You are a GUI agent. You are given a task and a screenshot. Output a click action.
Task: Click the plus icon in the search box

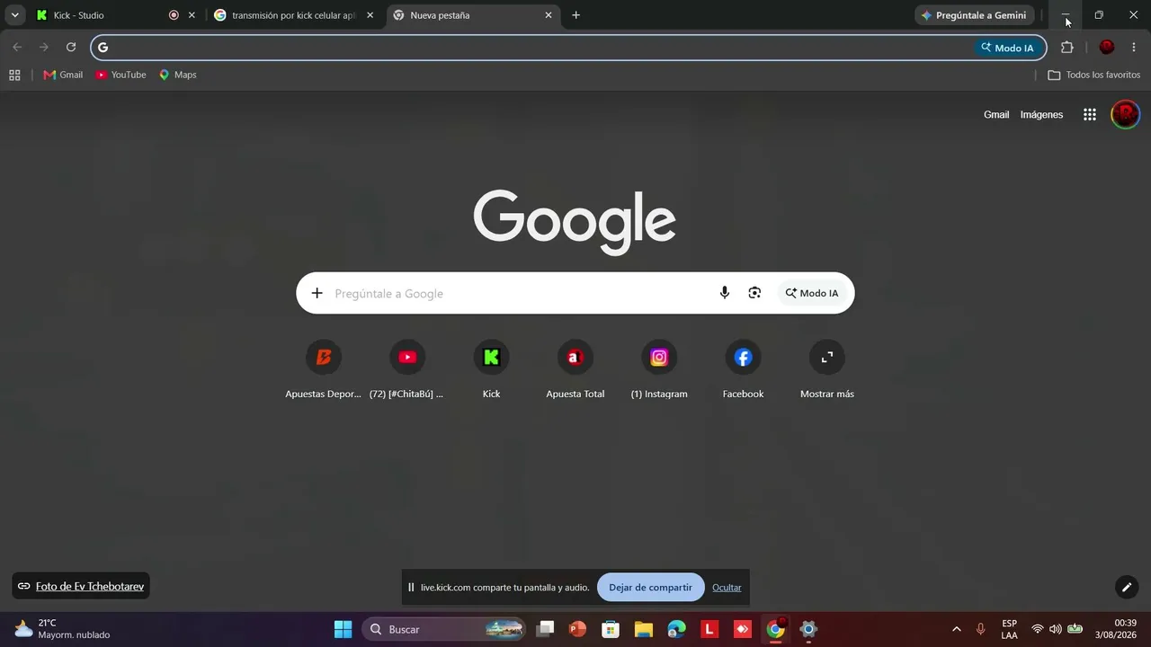tap(317, 293)
